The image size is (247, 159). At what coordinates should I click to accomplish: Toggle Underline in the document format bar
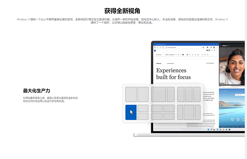(x=193, y=55)
